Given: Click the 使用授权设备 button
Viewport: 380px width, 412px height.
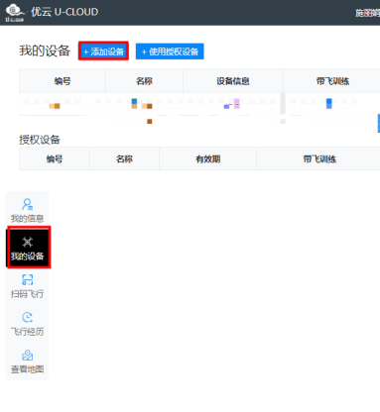Looking at the screenshot, I should [x=170, y=51].
